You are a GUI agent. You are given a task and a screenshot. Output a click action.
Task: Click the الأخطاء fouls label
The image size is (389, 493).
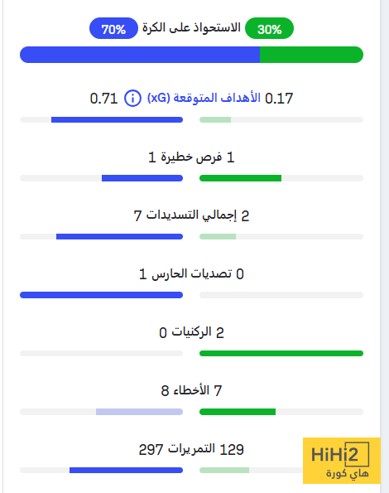pos(191,390)
